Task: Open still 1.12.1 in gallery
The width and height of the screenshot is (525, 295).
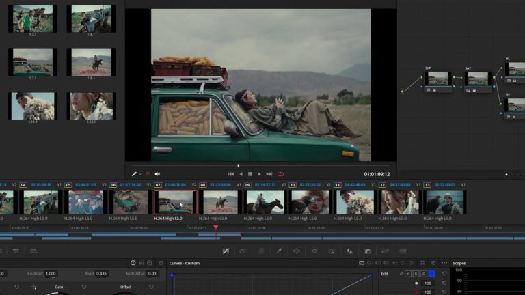Action: (91, 106)
